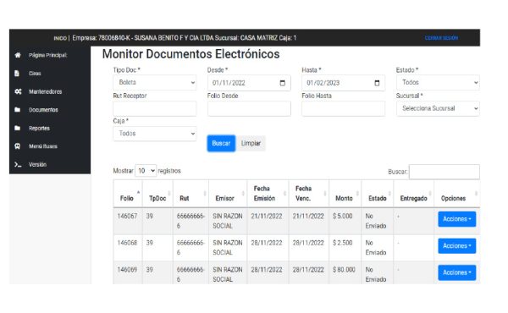Open Versión entry in sidebar

(37, 165)
